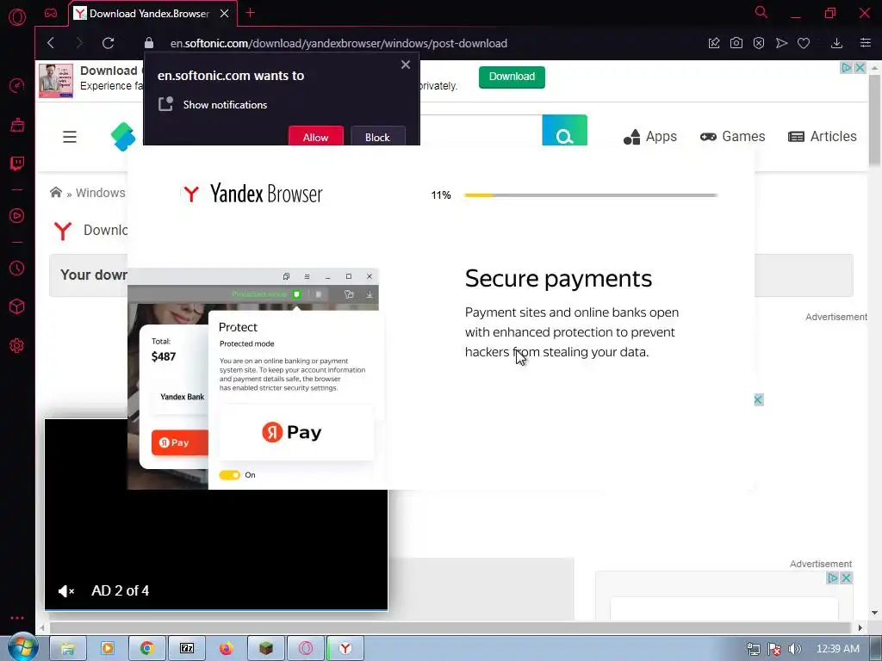Open GX Cleaner sidebar icon
This screenshot has height=661, width=882.
tap(17, 124)
